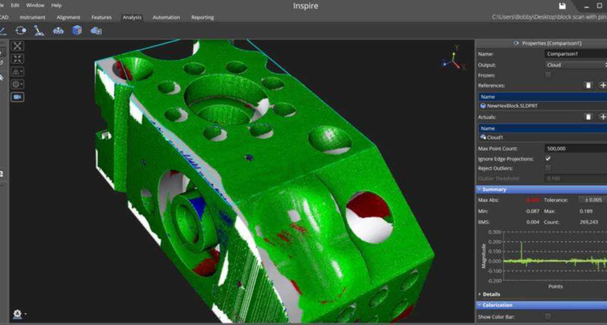The image size is (607, 325).
Task: Open the Window menu
Action: [35, 5]
